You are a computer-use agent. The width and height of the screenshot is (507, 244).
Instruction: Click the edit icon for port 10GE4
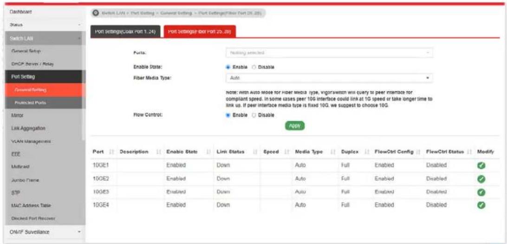(x=481, y=205)
